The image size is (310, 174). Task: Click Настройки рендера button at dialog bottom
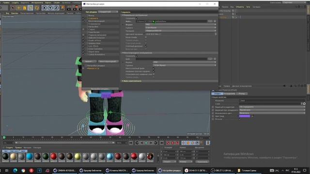click(100, 89)
